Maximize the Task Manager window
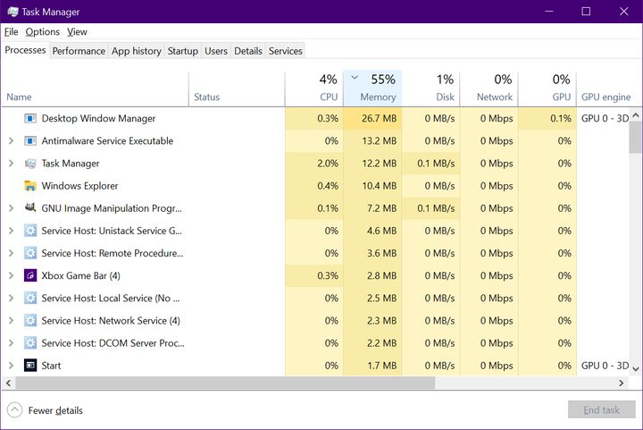 586,12
